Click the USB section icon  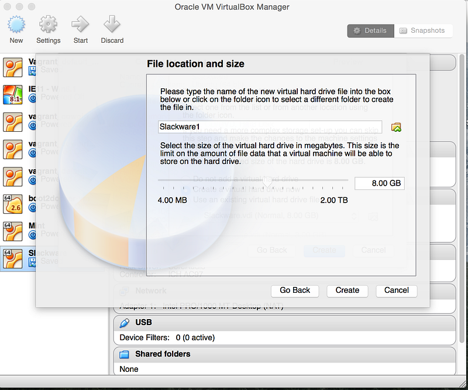124,323
